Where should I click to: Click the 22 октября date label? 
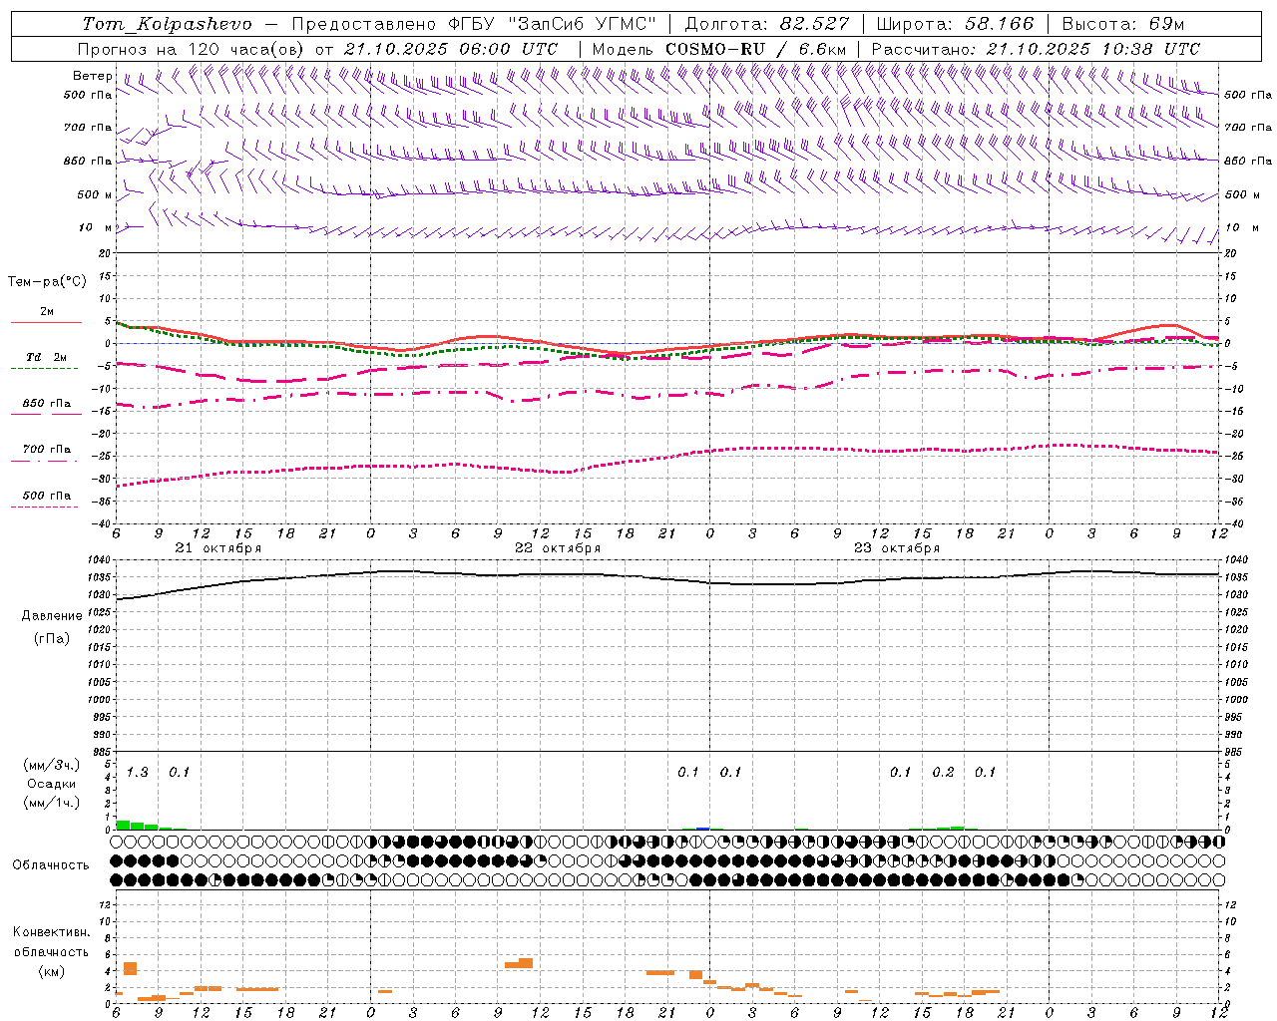click(558, 548)
